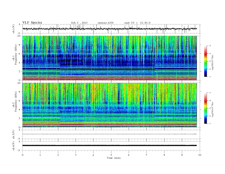The image size is (225, 174).
Task: Click the time axis tick label "2"
Action: point(58,155)
